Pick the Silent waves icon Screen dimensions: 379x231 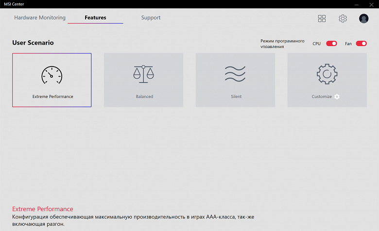(235, 74)
